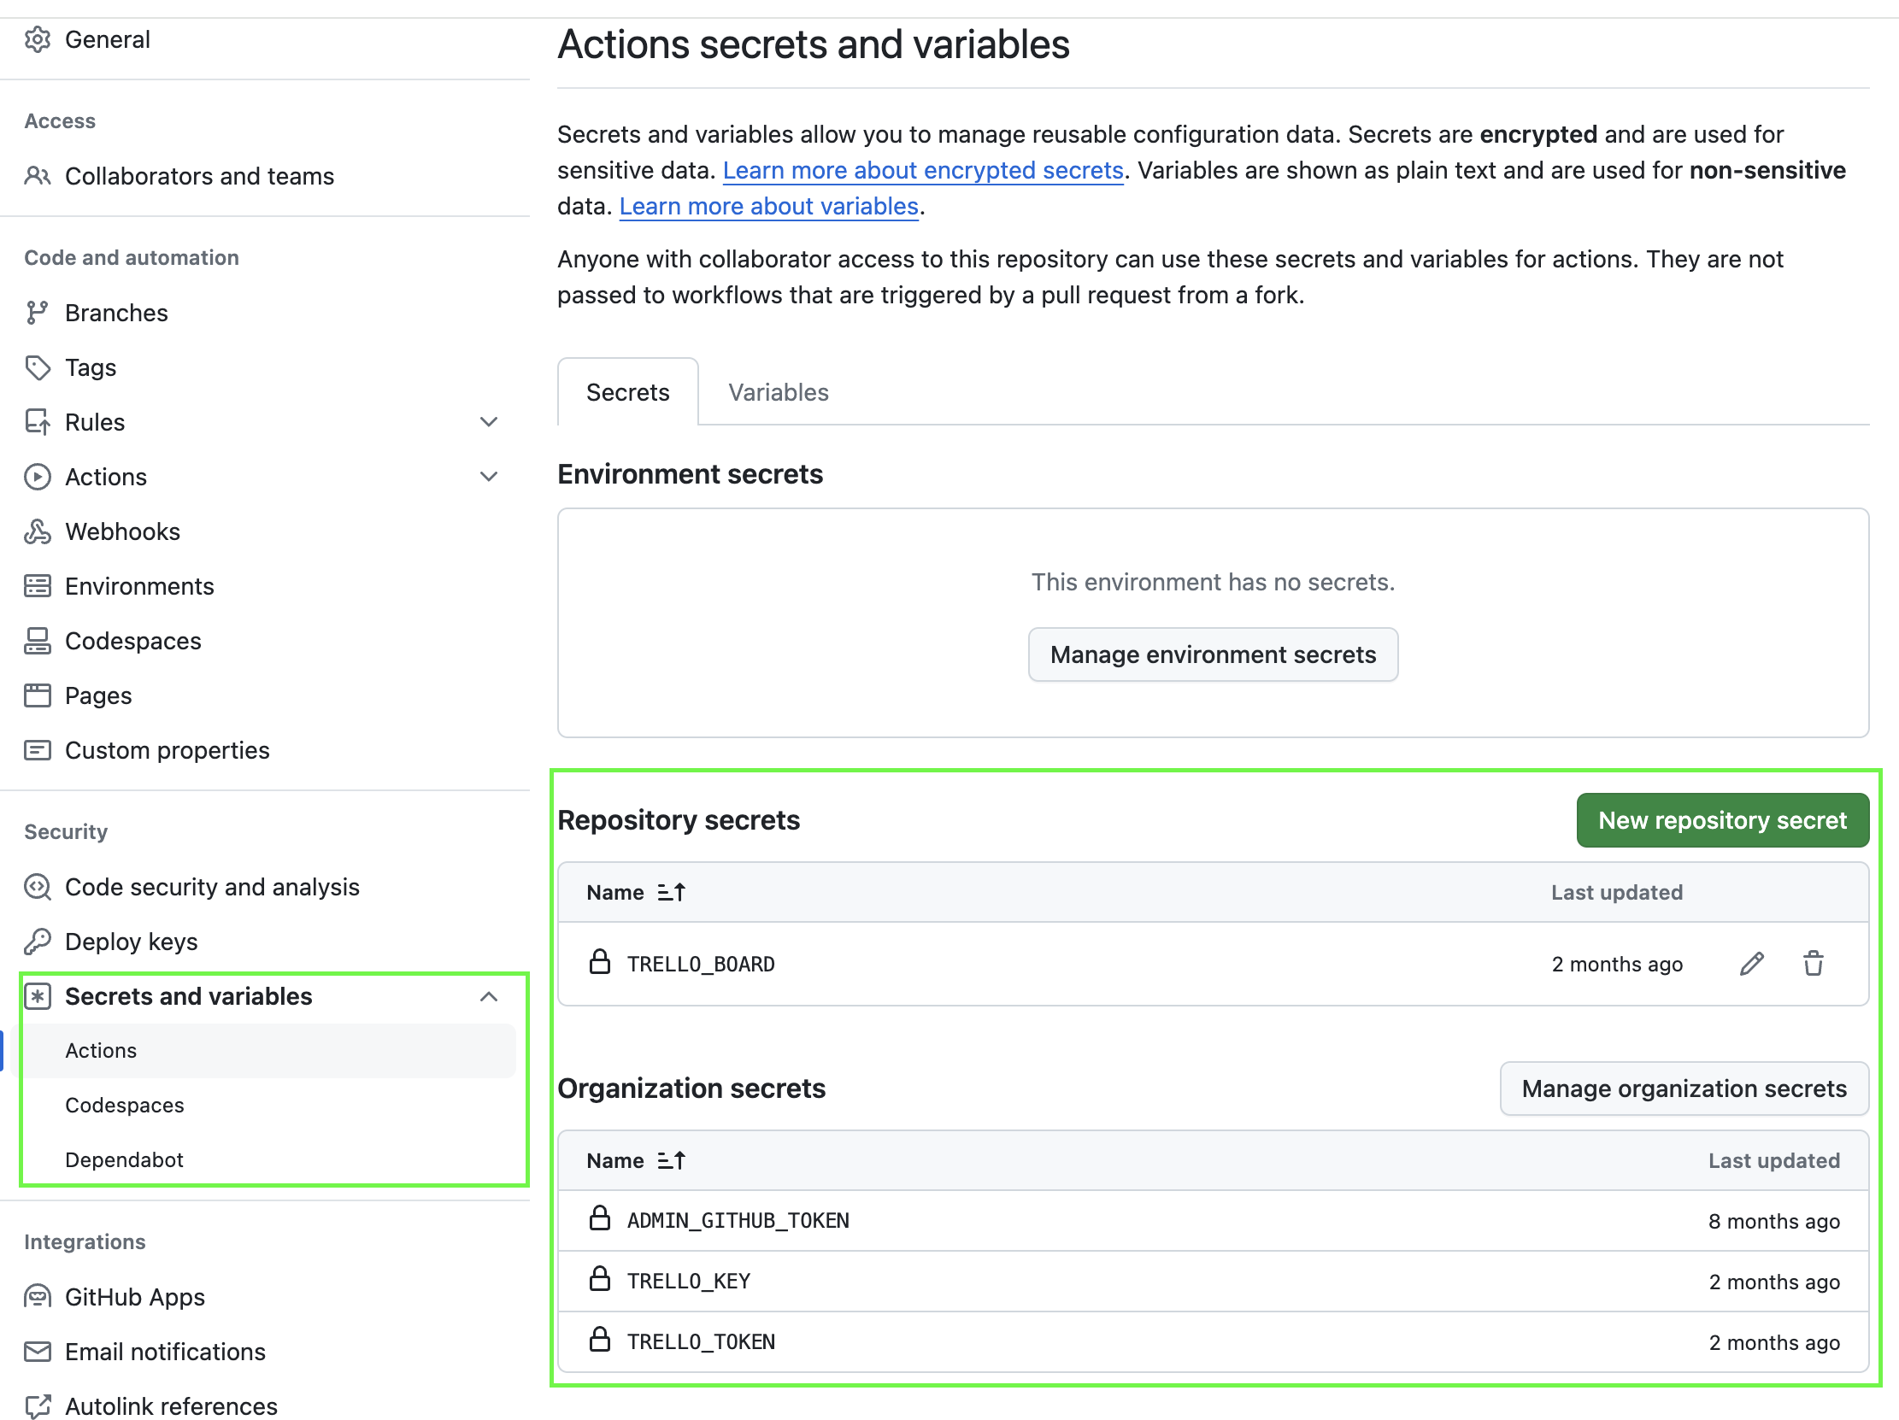Screen dimensions: 1899x1420
Task: Open Manage environment secrets panel
Action: (1213, 654)
